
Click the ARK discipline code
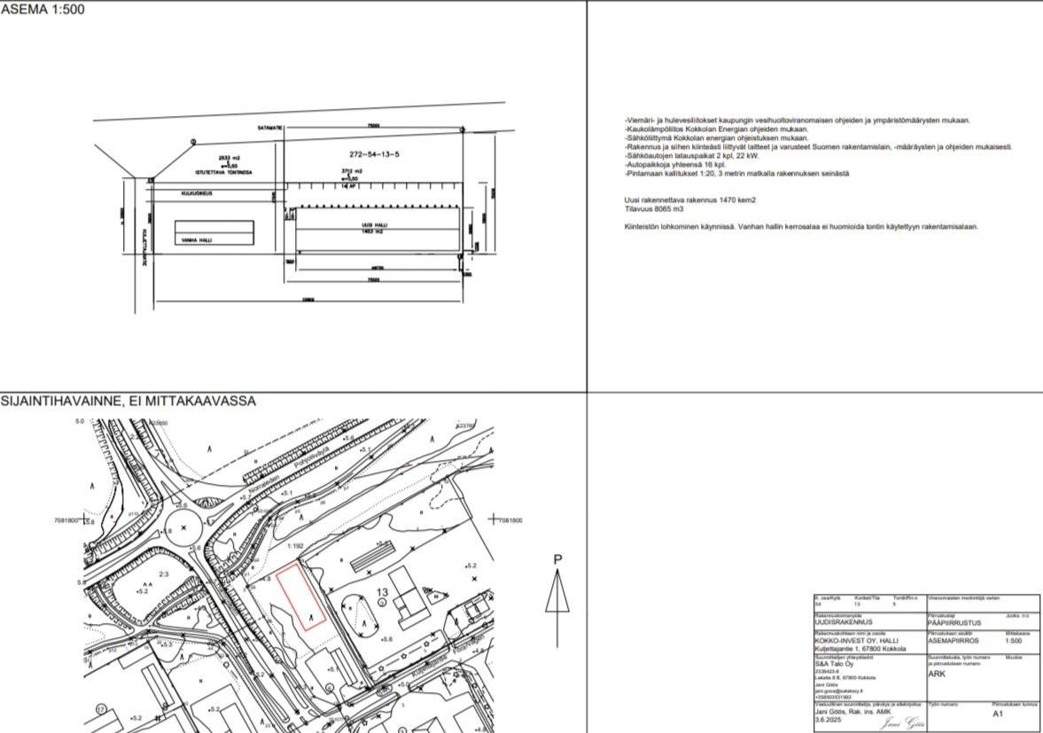point(937,674)
